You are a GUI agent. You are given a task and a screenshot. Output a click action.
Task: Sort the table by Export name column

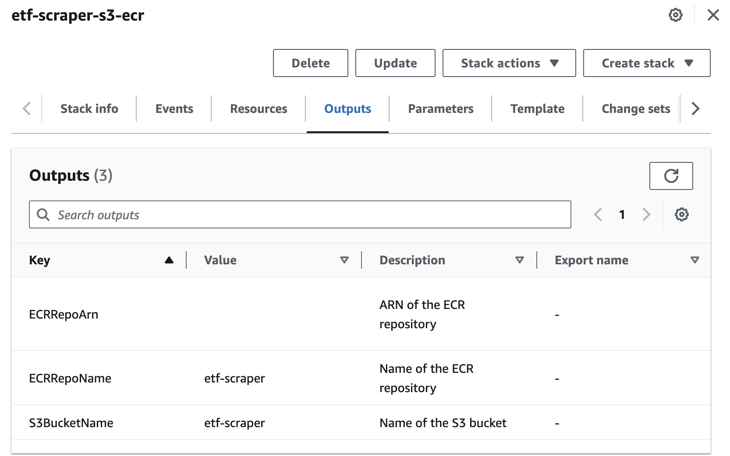coord(695,260)
